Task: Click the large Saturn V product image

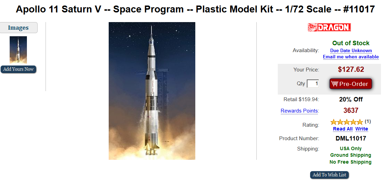Action: (152, 91)
